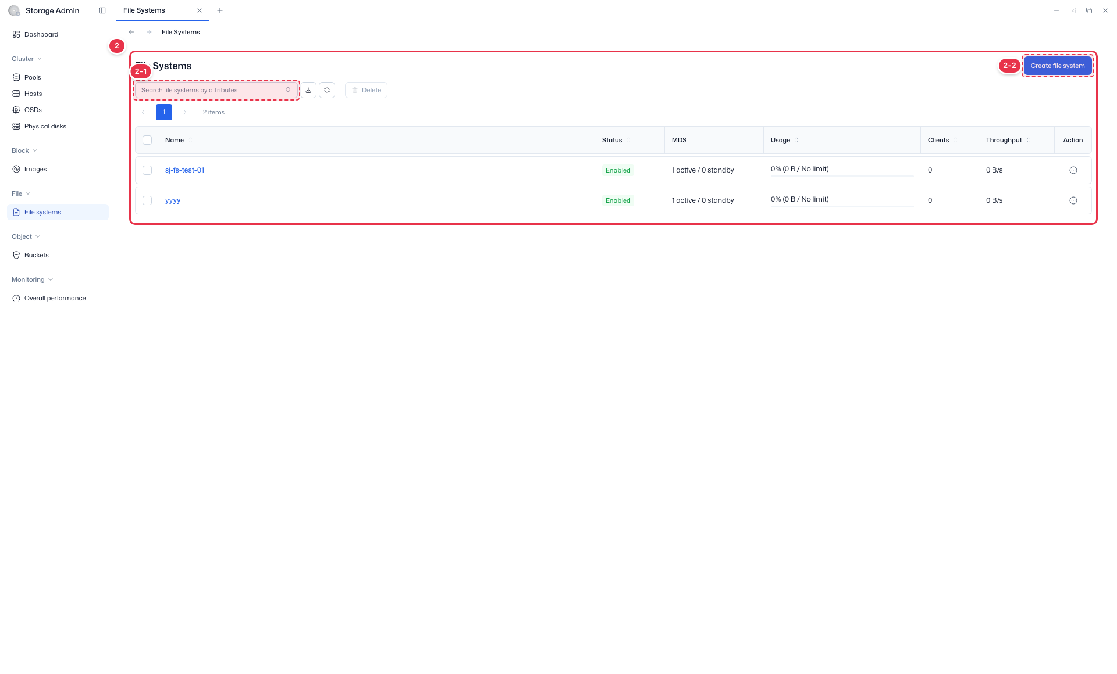1117x674 pixels.
Task: Navigate back with the left arrow icon
Action: (x=131, y=32)
